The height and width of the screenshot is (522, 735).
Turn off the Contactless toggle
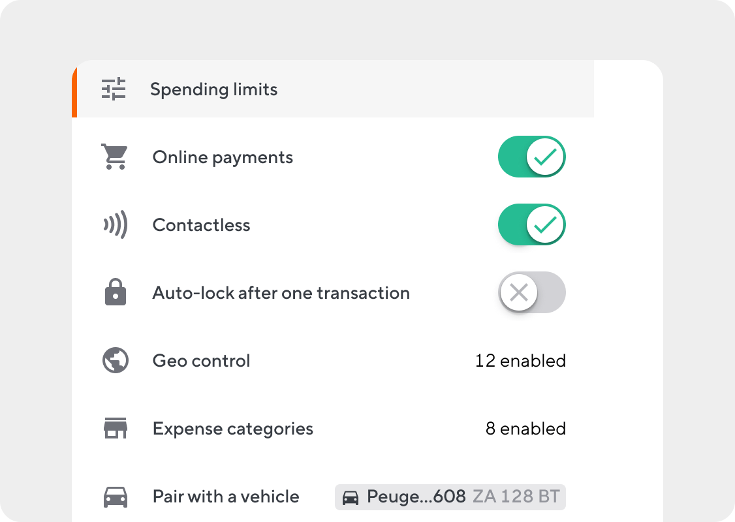(532, 224)
